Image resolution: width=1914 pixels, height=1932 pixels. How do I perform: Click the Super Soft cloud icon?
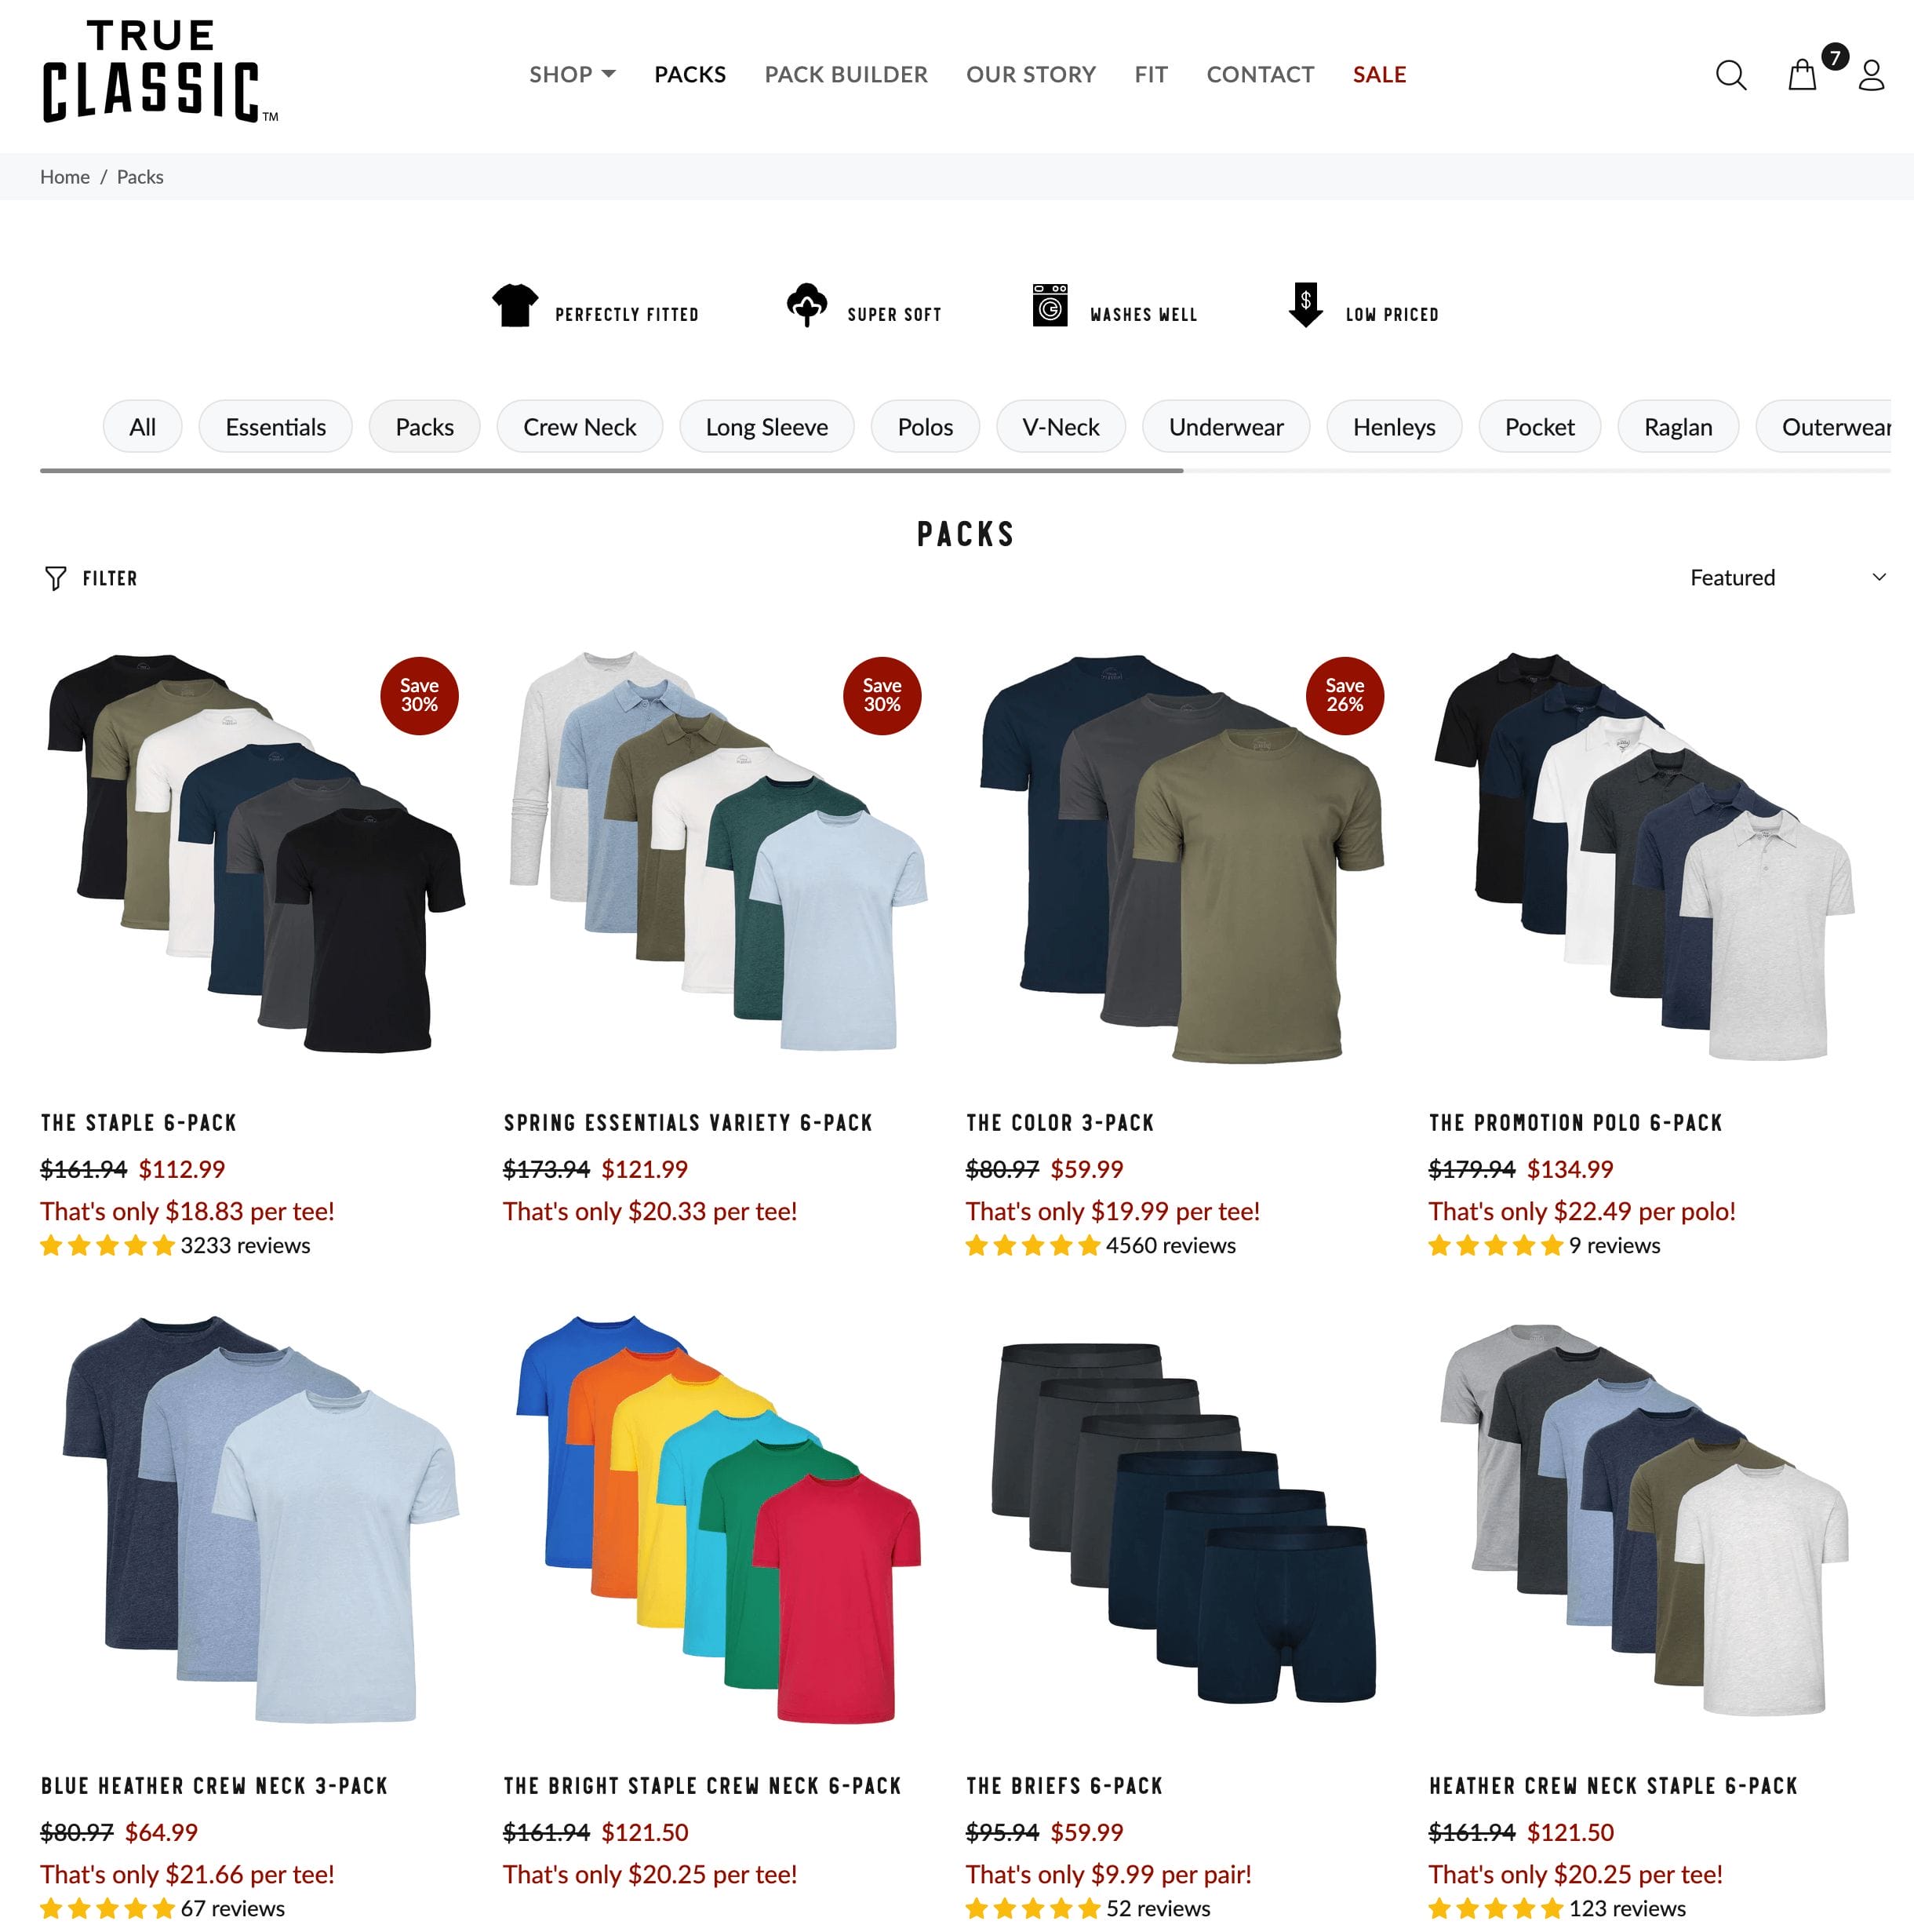click(806, 305)
